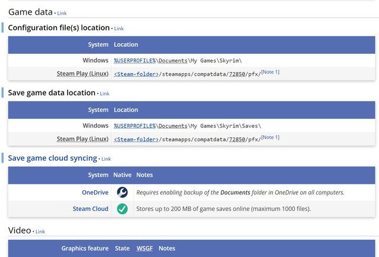Screen dimensions: 379x257
Task: Click the Native column header
Action: (123, 175)
